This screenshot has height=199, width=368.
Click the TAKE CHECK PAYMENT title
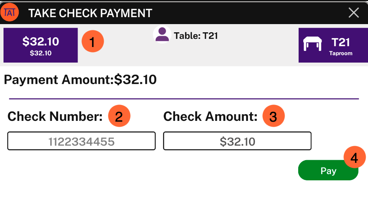90,13
